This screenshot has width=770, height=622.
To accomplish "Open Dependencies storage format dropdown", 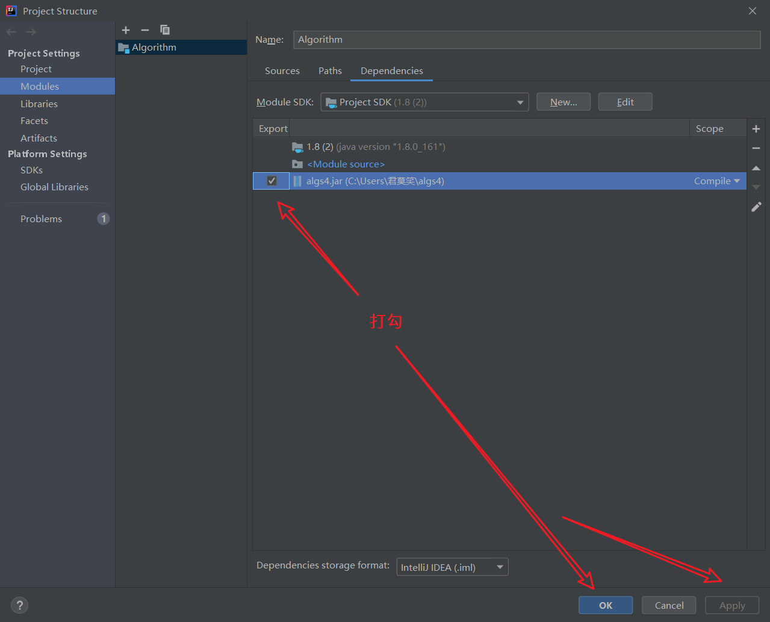I will pyautogui.click(x=452, y=567).
